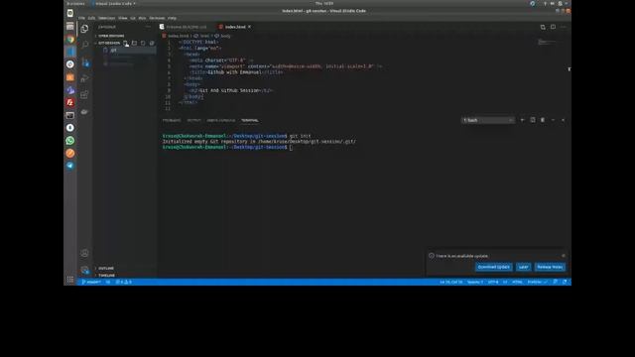Screen dimensions: 635x357
Task: Open notifications bell in status bar
Action: click(x=565, y=282)
